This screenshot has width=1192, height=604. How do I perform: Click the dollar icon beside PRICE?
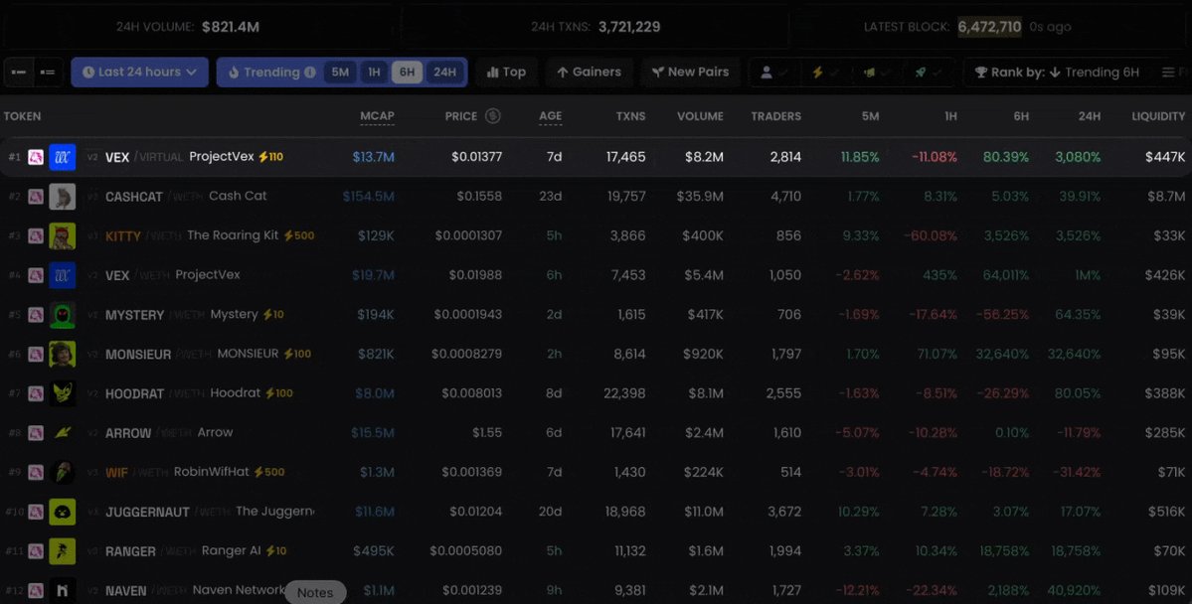pos(493,116)
